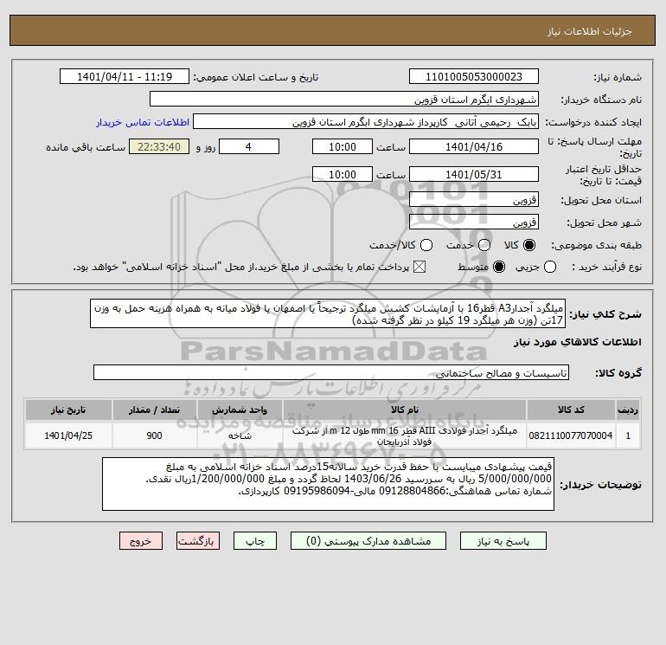The image size is (666, 645).
Task: Open اطلاعات تماس خریدار link
Action: [143, 122]
